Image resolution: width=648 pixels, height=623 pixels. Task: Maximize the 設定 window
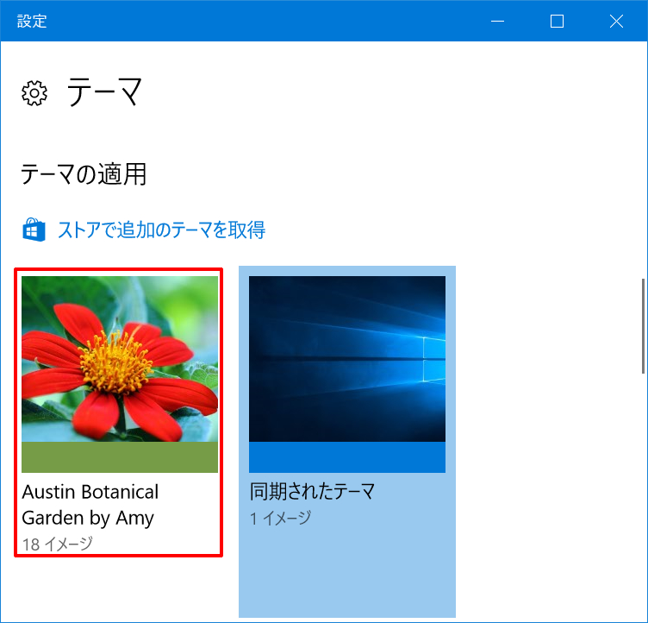coord(557,21)
